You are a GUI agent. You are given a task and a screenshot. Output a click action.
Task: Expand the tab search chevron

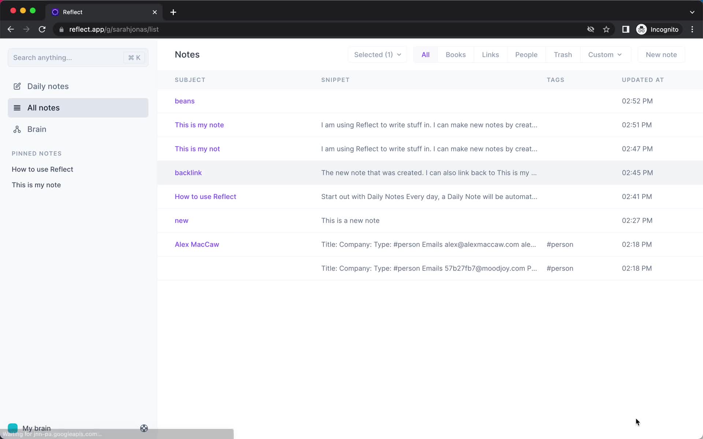[692, 12]
